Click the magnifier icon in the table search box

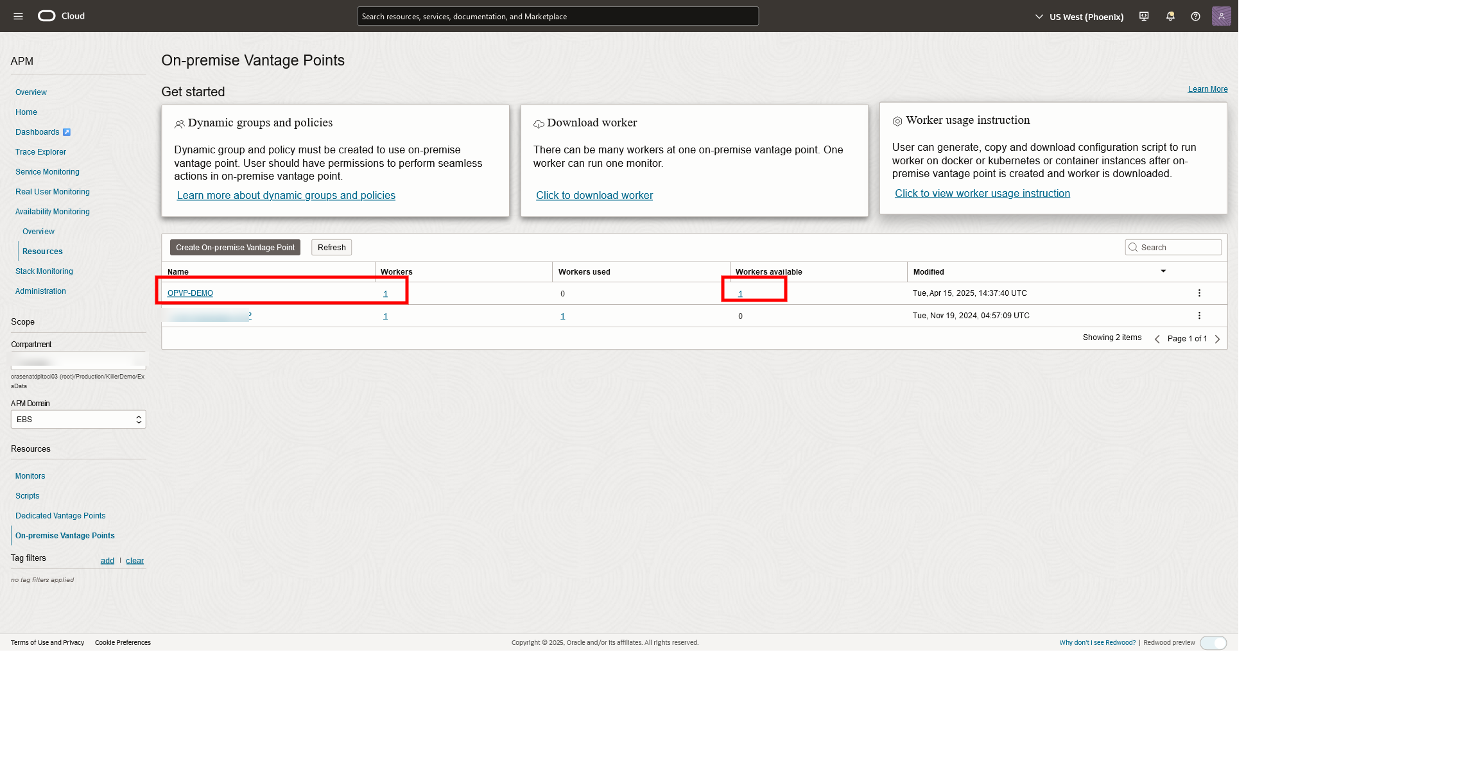point(1132,247)
